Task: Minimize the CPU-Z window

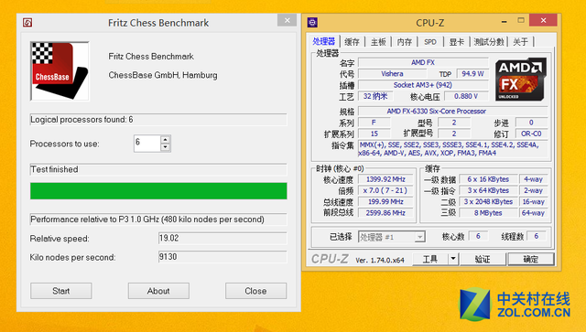Action: (x=505, y=21)
